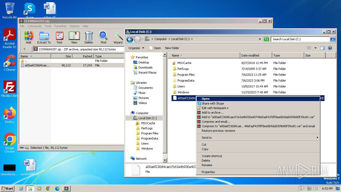Click the Explorer Forward arrow button
Viewport: 341px width, 192px height.
click(x=137, y=39)
